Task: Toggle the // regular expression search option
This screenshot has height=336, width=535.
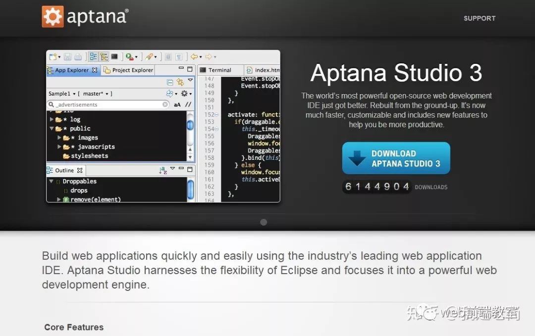Action: click(x=188, y=104)
